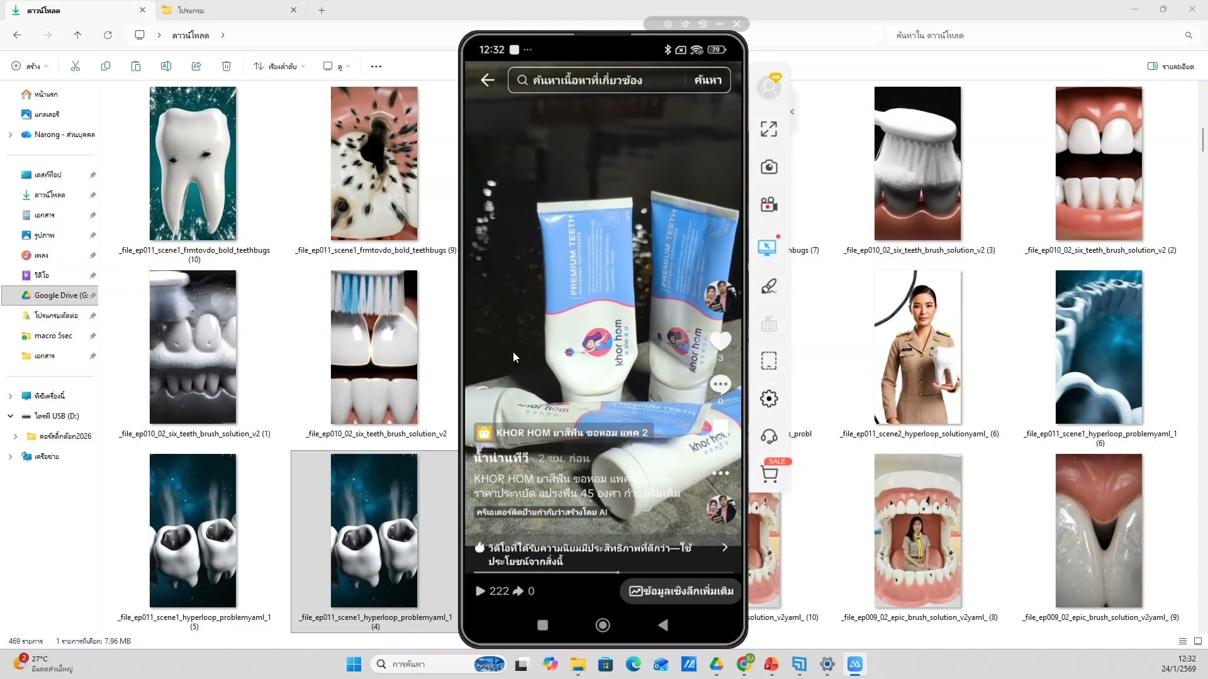1208x679 pixels.
Task: Tap the phone back arrow in search bar
Action: [x=488, y=80]
